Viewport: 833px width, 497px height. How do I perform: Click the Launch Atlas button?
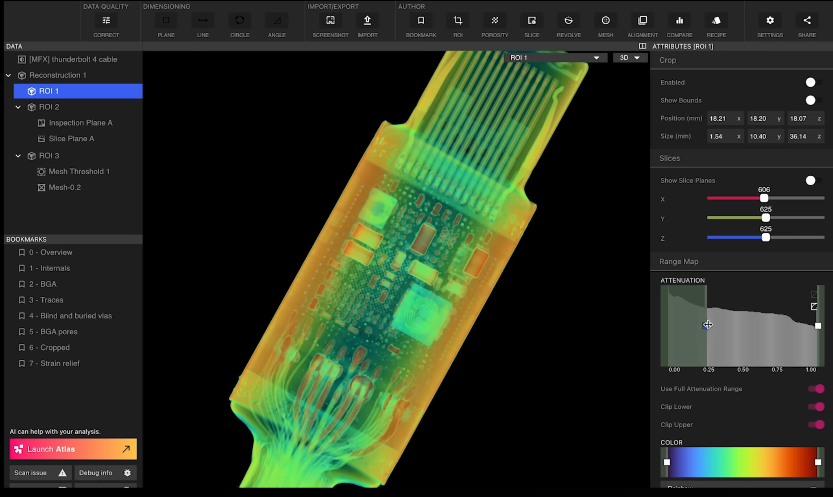click(73, 449)
